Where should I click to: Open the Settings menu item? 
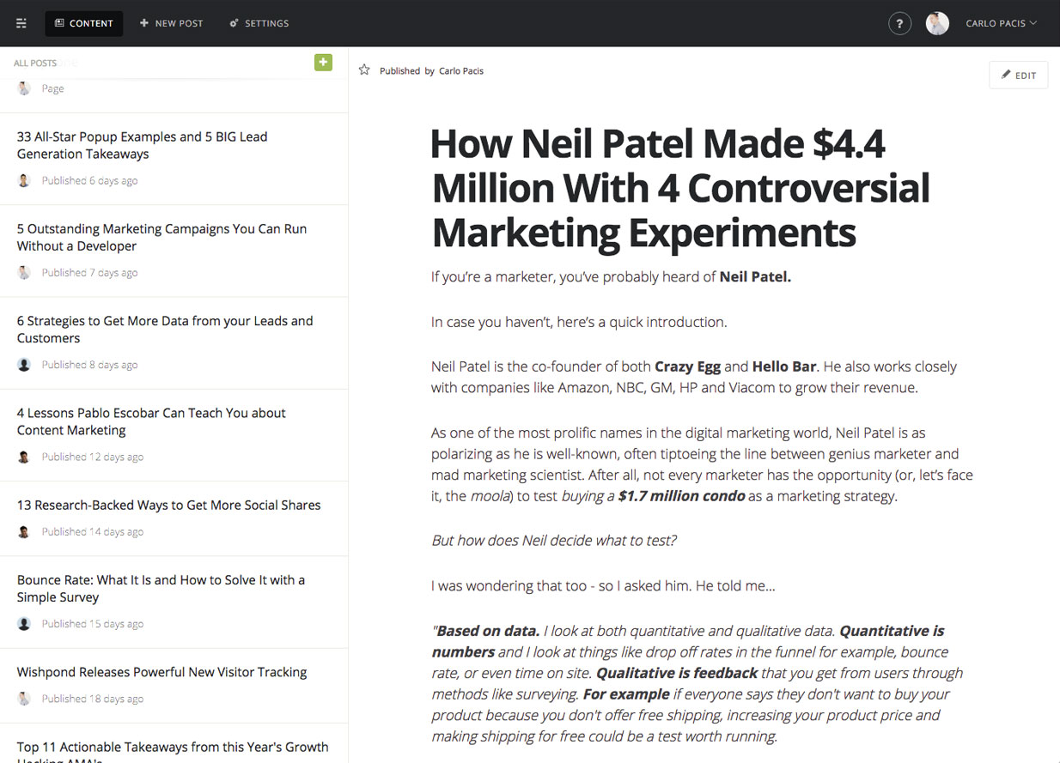pyautogui.click(x=259, y=23)
